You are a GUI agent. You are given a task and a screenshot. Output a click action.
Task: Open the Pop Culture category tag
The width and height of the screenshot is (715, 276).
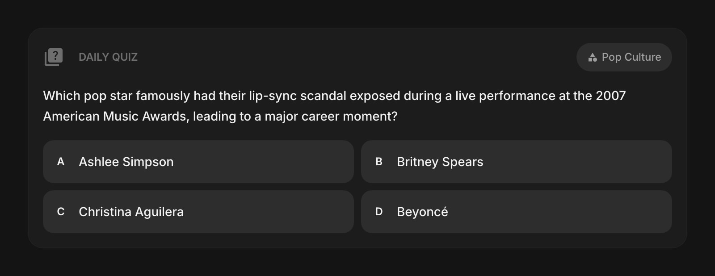coord(624,57)
